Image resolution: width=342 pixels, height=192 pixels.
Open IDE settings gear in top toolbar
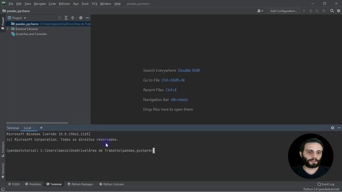(x=338, y=11)
